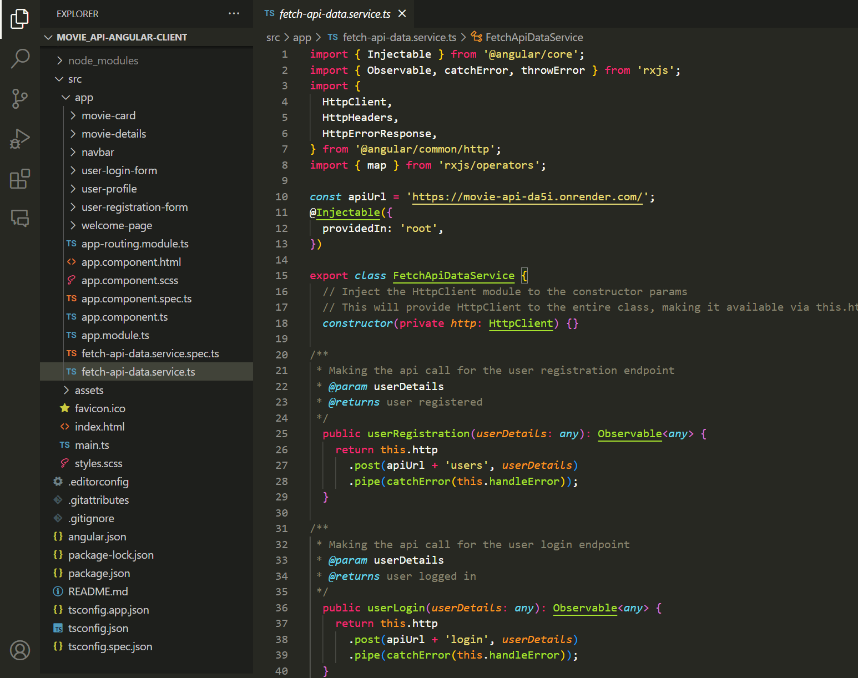Screen dimensions: 858x678
Task: Open app.component.spec.ts file
Action: 147,298
